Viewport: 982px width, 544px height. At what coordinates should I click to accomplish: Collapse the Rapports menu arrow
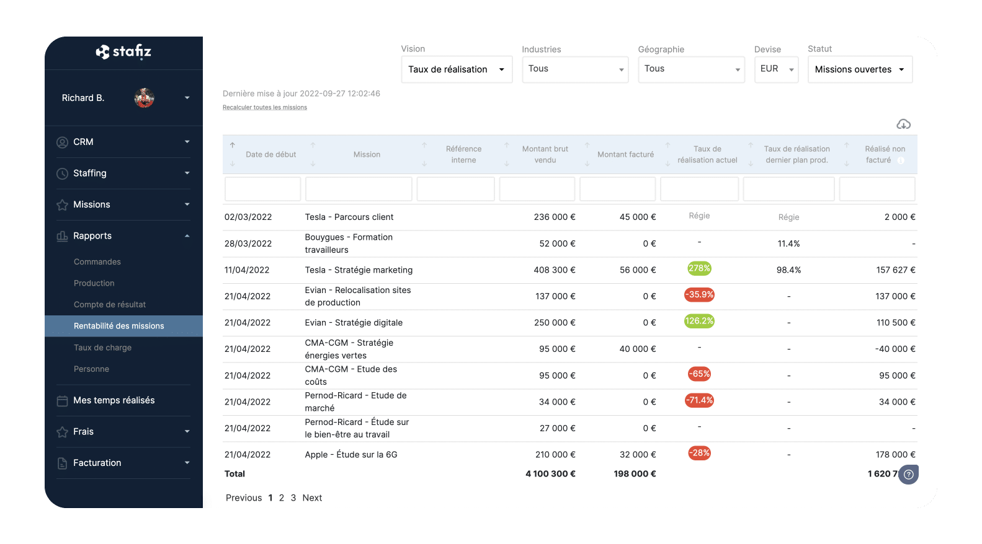(187, 236)
